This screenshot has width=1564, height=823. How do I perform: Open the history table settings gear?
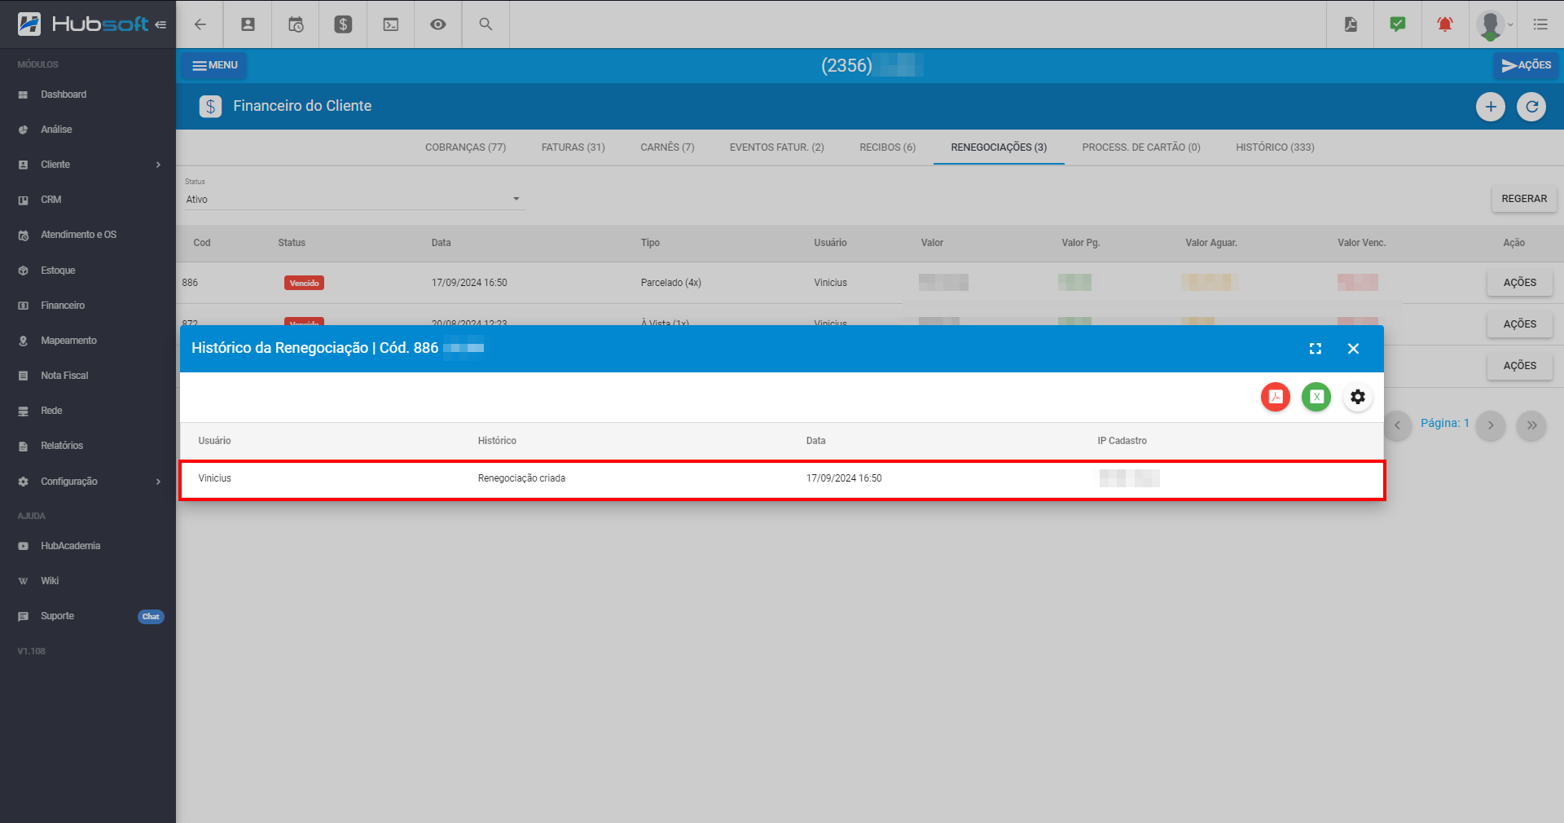(x=1357, y=397)
